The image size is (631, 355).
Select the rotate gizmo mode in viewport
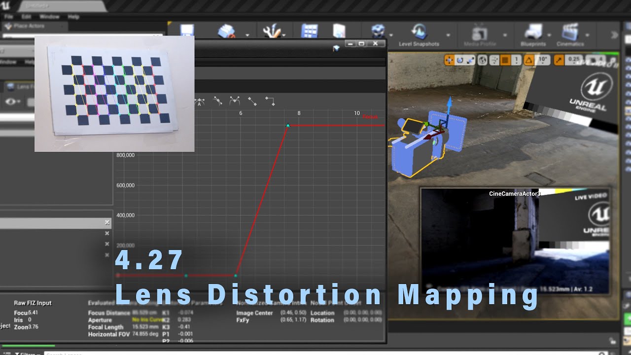460,60
